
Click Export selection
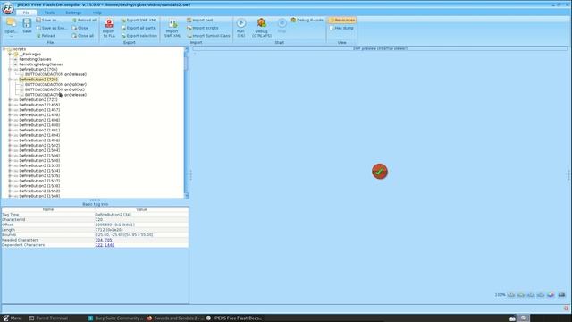tap(139, 36)
